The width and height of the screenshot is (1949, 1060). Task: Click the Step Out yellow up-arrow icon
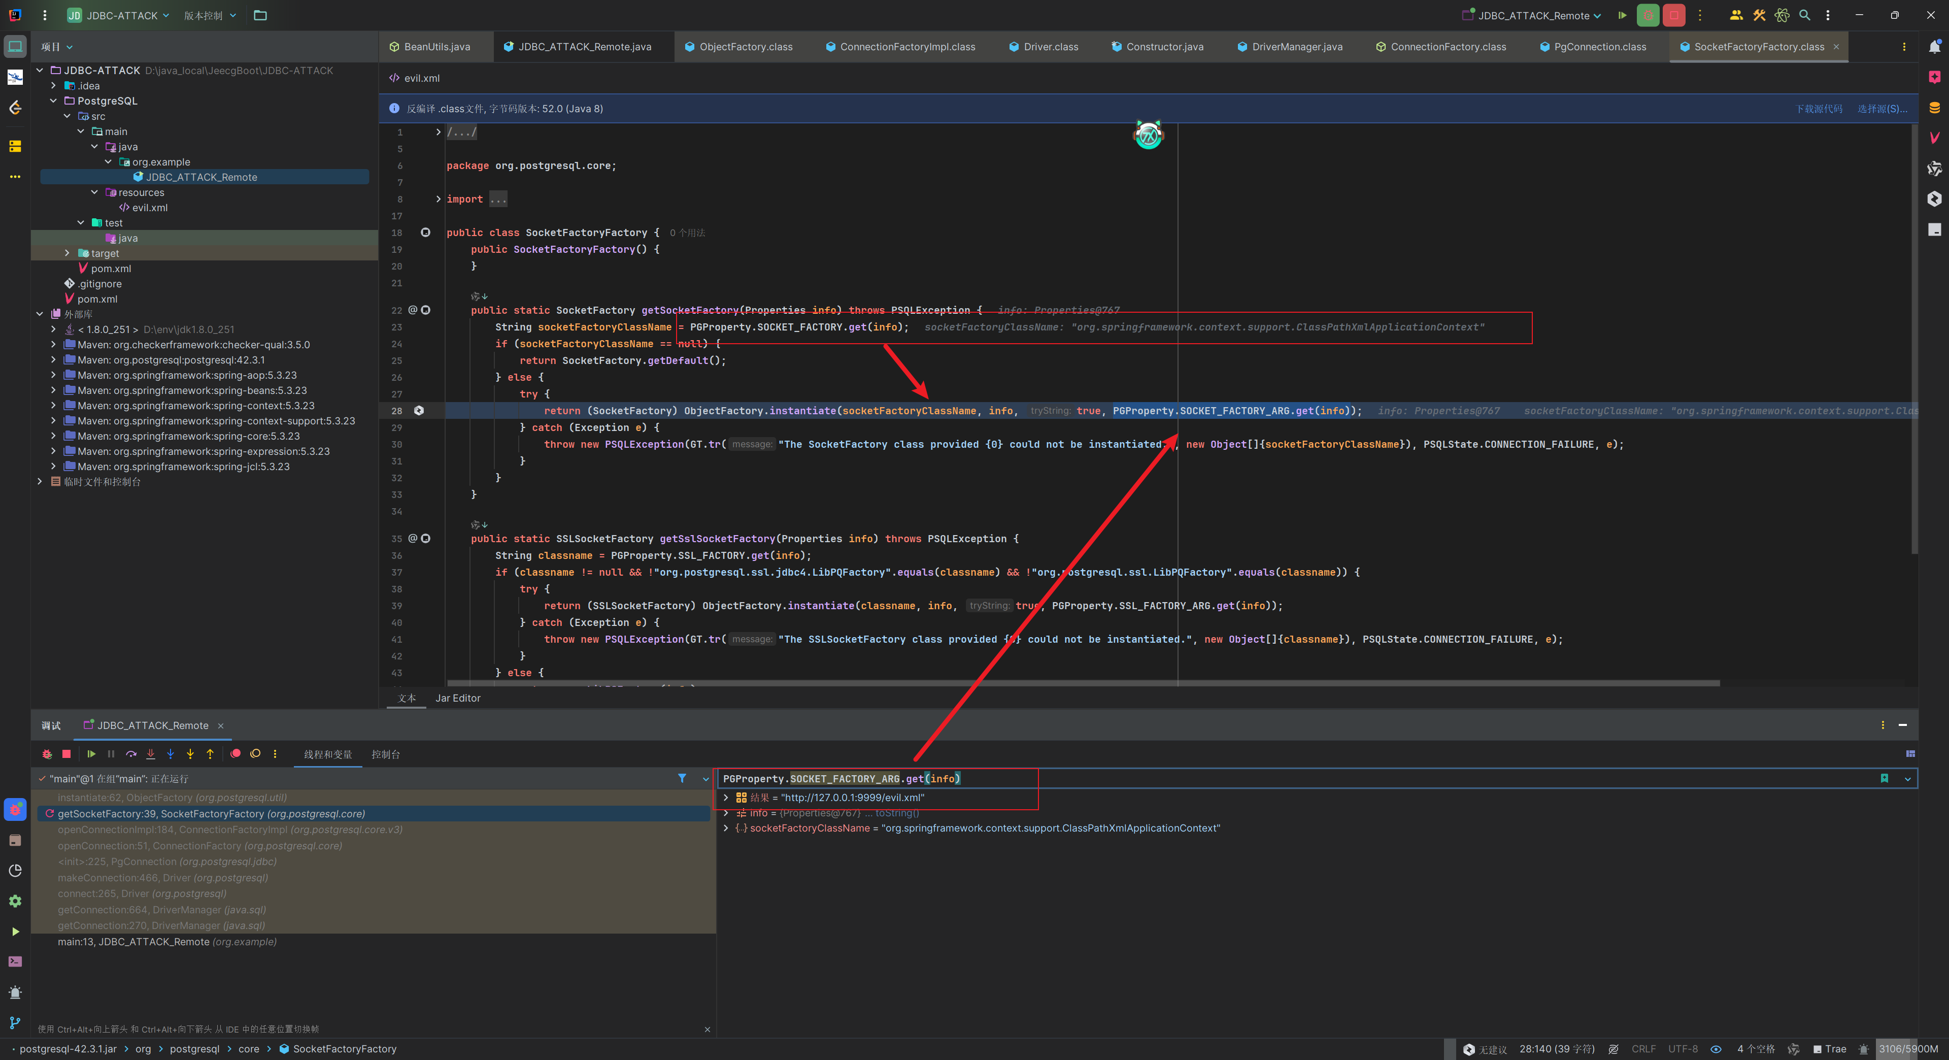coord(210,754)
